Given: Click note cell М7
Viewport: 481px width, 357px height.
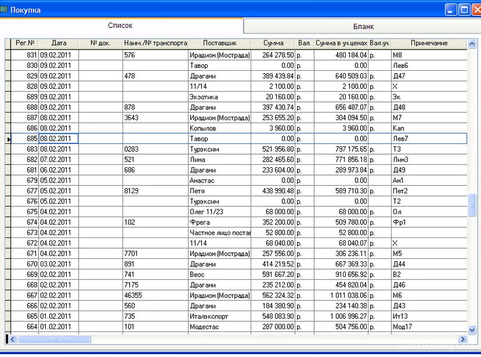Looking at the screenshot, I should coord(429,118).
